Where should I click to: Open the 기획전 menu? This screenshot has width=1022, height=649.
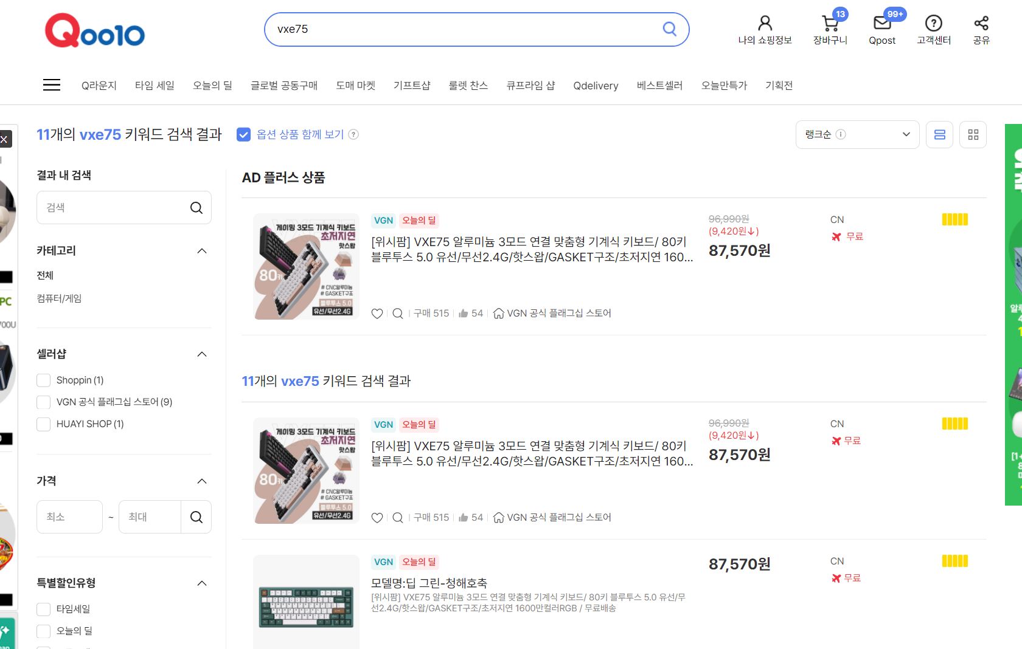pos(779,86)
